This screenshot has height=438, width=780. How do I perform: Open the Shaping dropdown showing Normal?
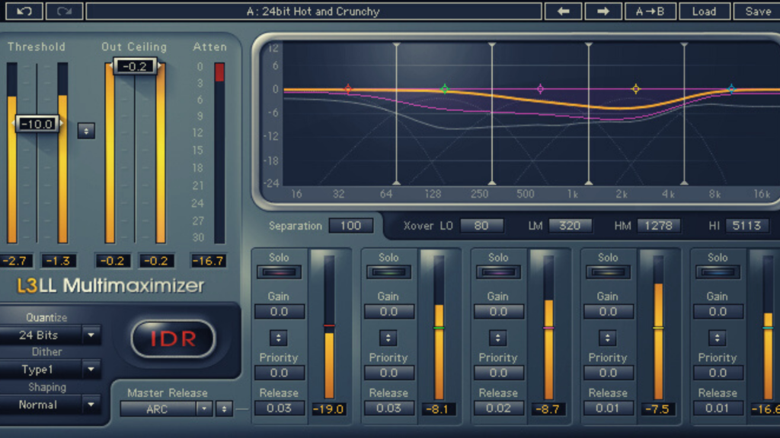50,405
